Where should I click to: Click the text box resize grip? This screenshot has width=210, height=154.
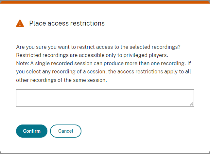[x=191, y=104]
